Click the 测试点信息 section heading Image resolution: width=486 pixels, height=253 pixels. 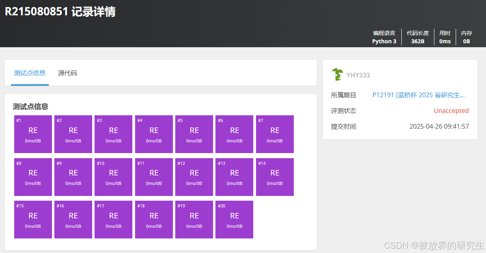31,107
